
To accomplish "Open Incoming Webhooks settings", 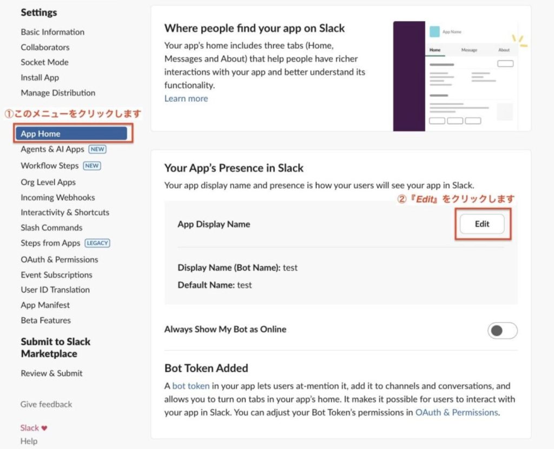I will coord(57,197).
